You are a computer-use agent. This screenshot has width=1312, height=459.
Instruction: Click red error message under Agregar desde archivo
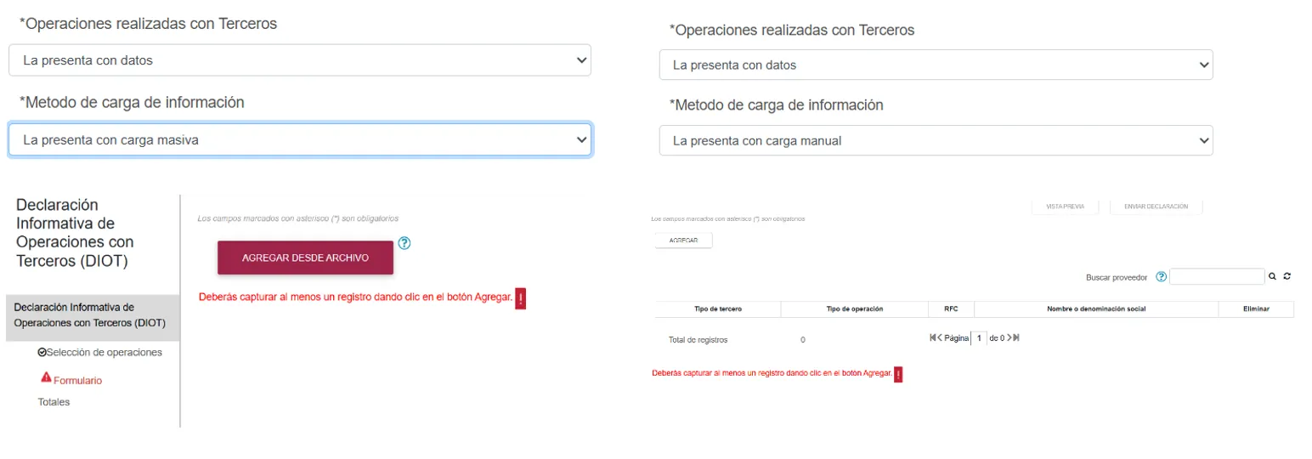point(355,297)
